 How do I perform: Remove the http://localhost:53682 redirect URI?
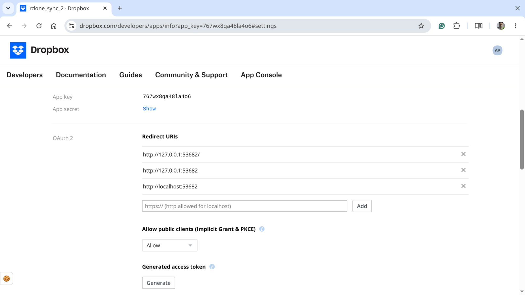tap(463, 186)
